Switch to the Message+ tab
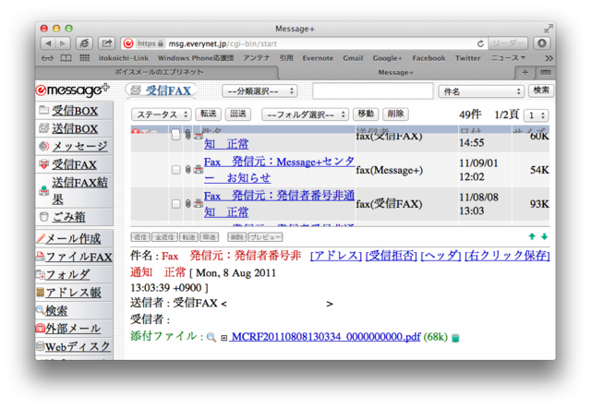The image size is (591, 409). (396, 72)
